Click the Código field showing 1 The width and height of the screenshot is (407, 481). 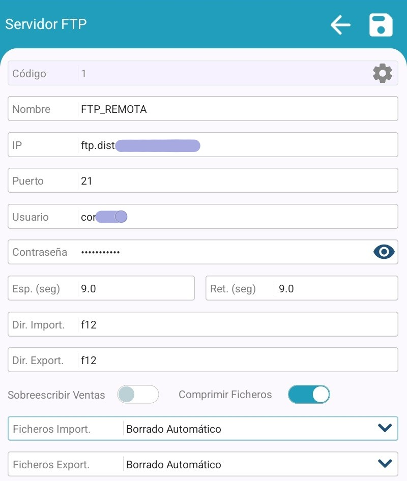(x=224, y=74)
